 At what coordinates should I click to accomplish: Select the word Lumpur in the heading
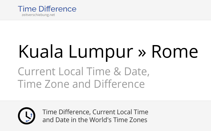[x=100, y=51]
